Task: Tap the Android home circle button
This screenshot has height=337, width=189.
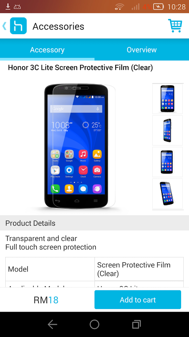Action: 94,324
